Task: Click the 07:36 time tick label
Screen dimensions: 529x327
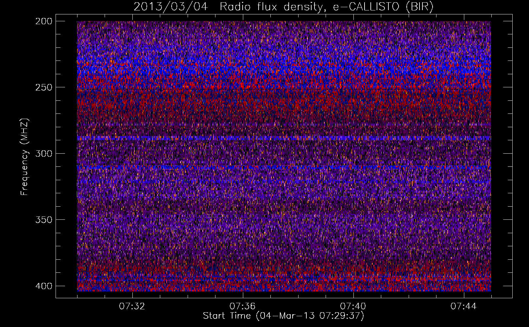Action: (243, 306)
